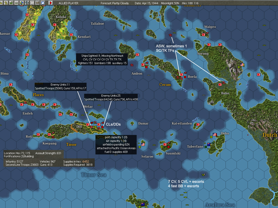The height and width of the screenshot is (208, 278).
Task: Select the Japanese base flag at Kendari
Action: (71, 35)
